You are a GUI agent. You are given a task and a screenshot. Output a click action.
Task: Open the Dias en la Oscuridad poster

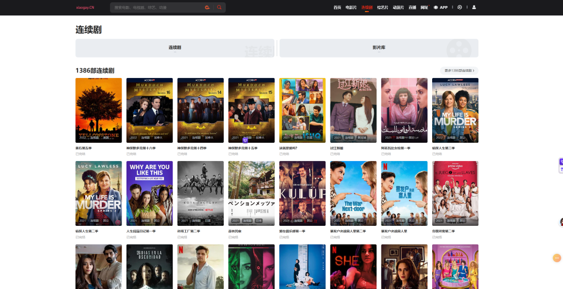click(x=150, y=266)
